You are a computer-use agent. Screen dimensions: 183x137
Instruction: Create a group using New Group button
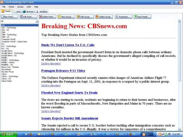[x=66, y=17]
